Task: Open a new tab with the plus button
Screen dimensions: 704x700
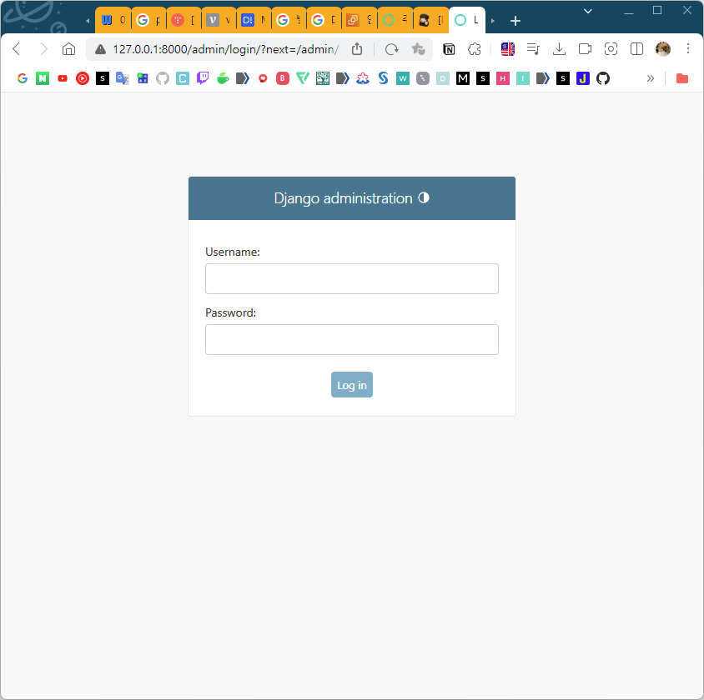Action: click(x=515, y=21)
